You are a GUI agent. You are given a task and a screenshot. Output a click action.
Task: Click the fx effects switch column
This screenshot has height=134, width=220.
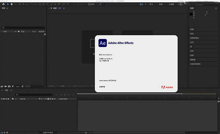point(46,99)
